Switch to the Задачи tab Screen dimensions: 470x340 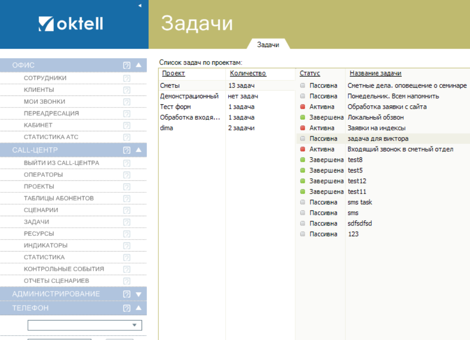click(268, 45)
